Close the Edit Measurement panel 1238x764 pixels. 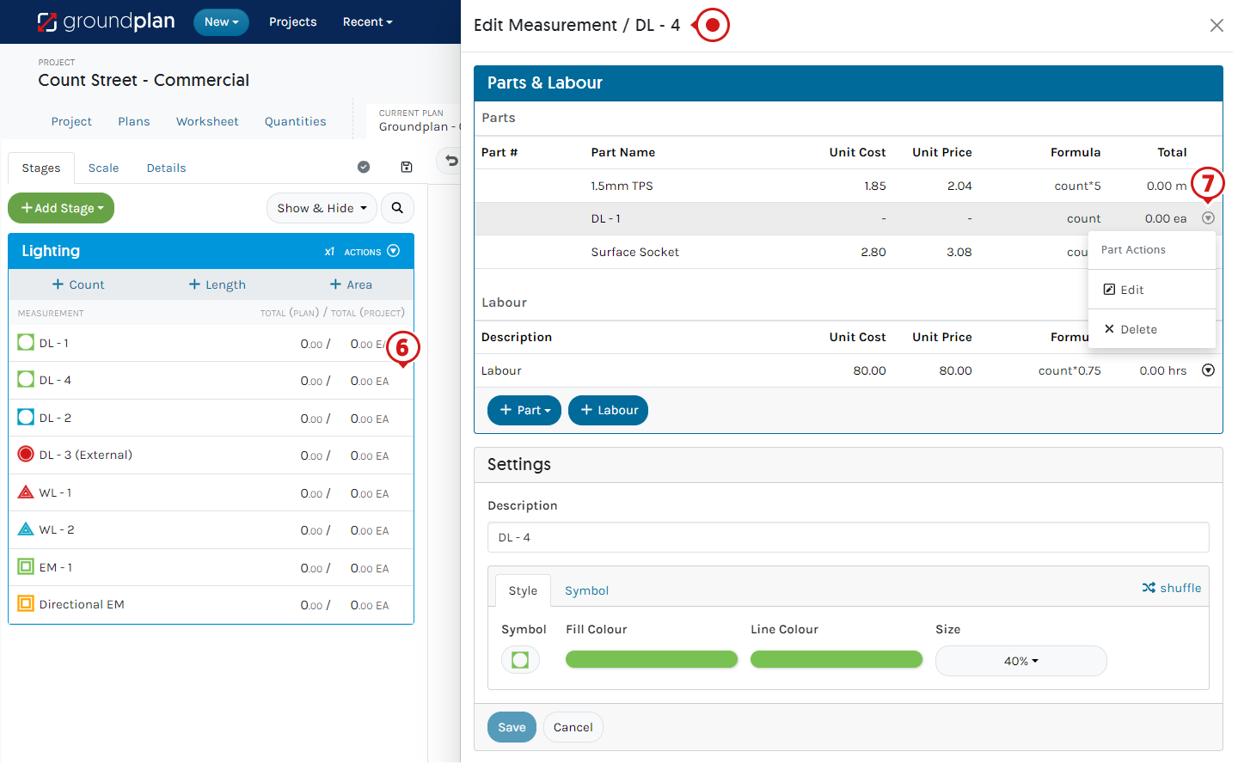[x=1217, y=26]
